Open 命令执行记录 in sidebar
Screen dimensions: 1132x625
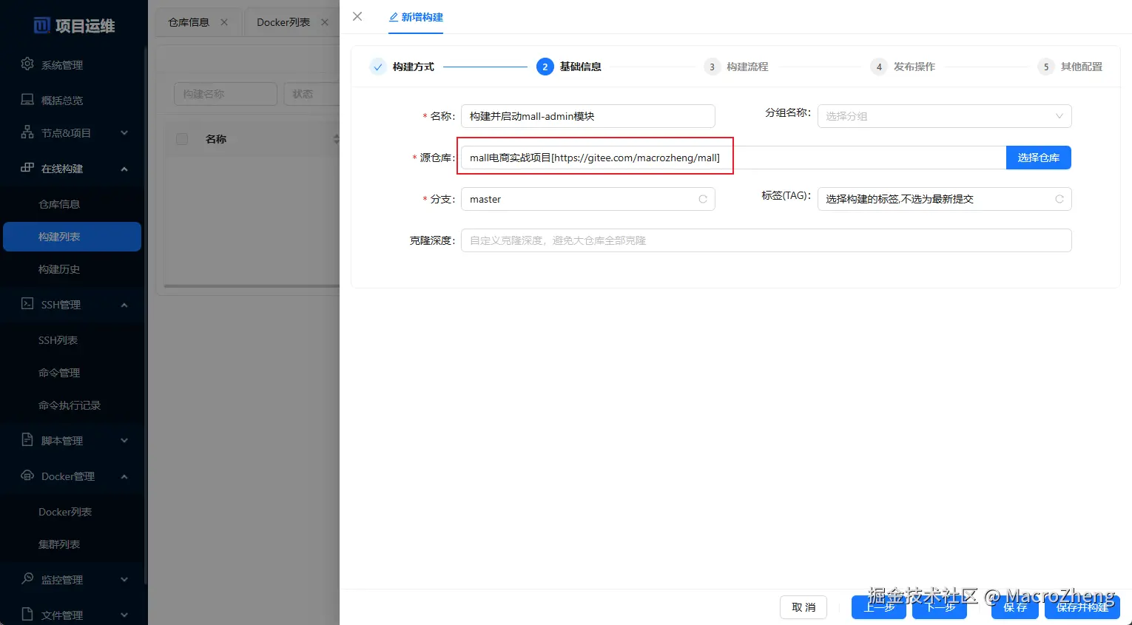pos(73,405)
